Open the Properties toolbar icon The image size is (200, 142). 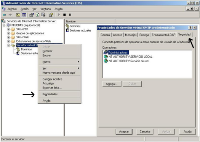[x=31, y=15]
